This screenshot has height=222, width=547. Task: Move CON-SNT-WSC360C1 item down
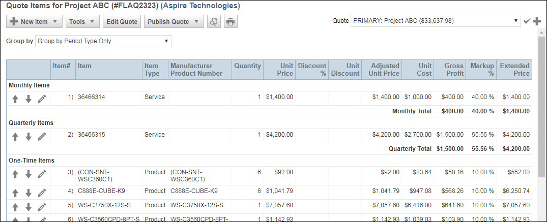28,174
